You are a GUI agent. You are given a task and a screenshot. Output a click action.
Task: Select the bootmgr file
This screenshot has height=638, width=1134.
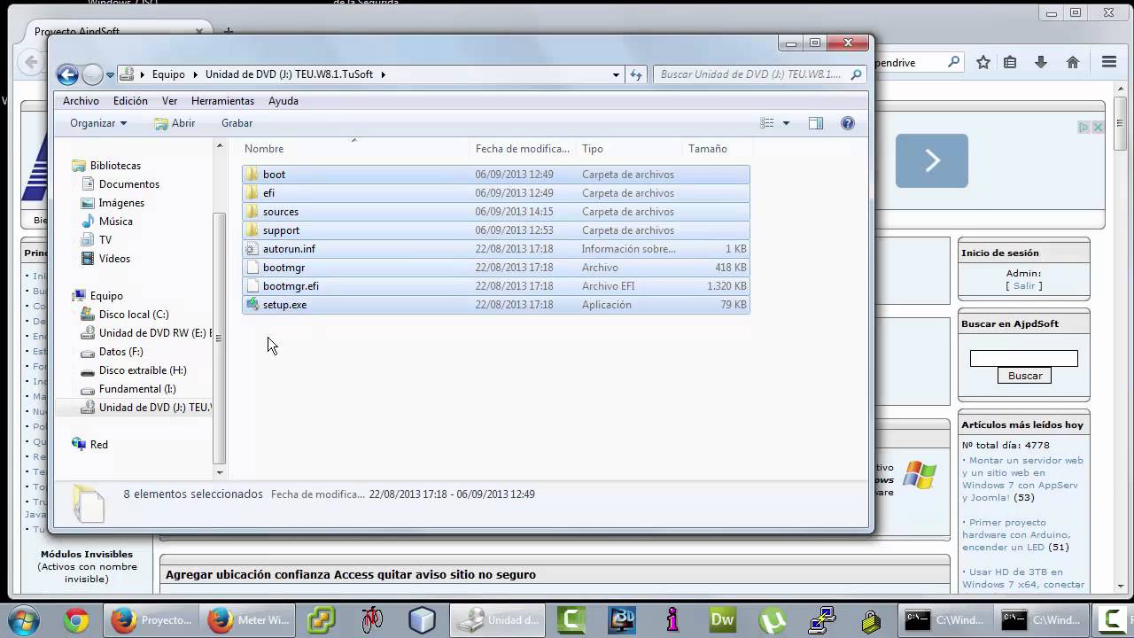tap(495, 268)
